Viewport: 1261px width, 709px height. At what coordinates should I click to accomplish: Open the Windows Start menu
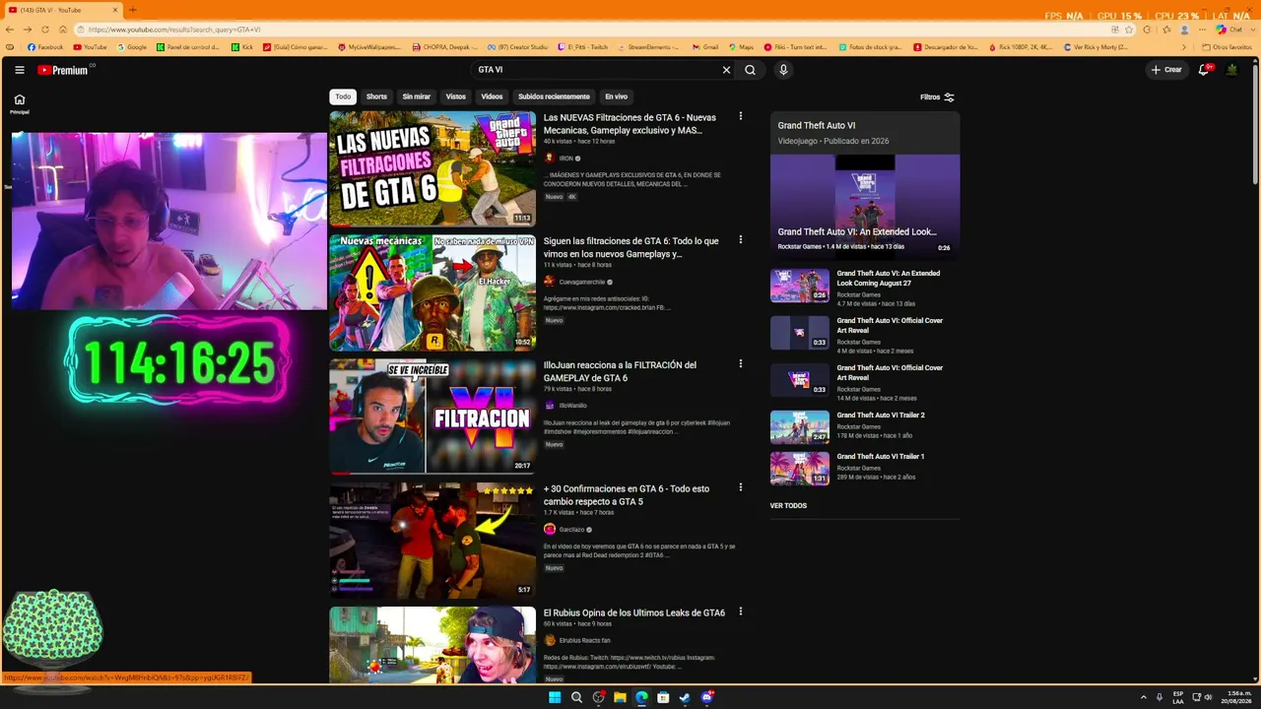click(555, 697)
